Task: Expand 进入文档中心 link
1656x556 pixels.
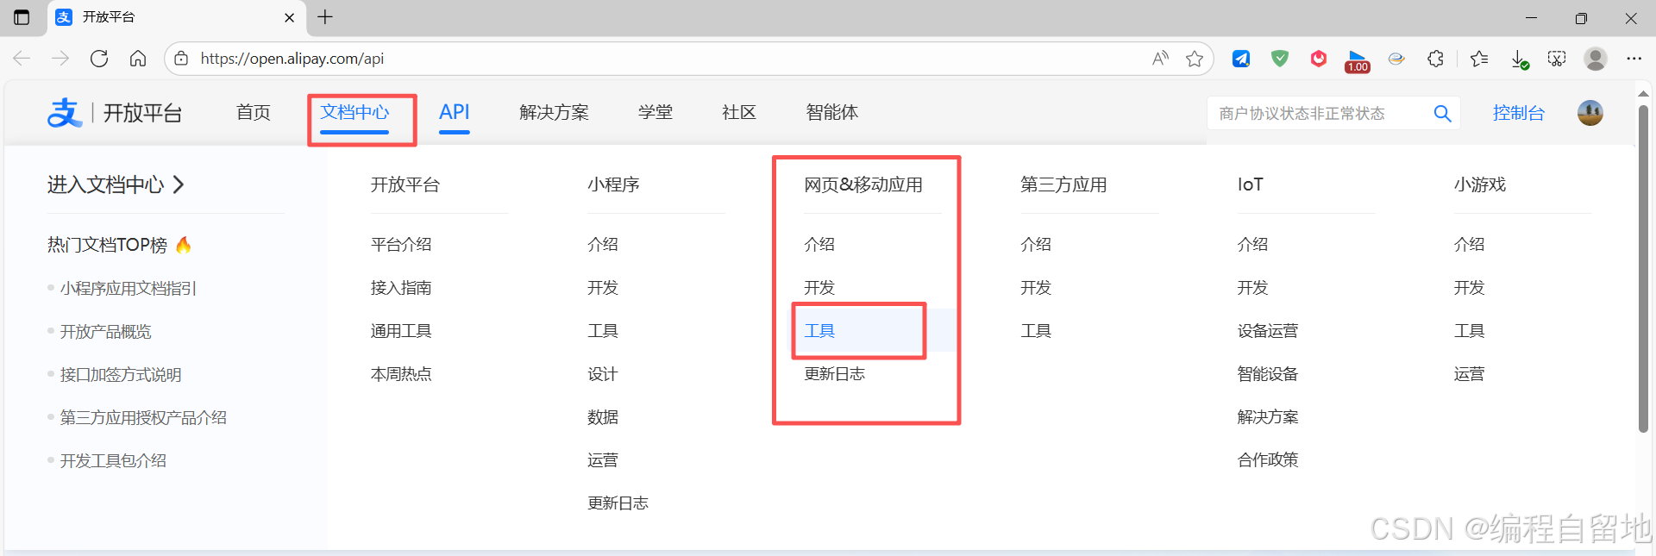Action: click(116, 184)
